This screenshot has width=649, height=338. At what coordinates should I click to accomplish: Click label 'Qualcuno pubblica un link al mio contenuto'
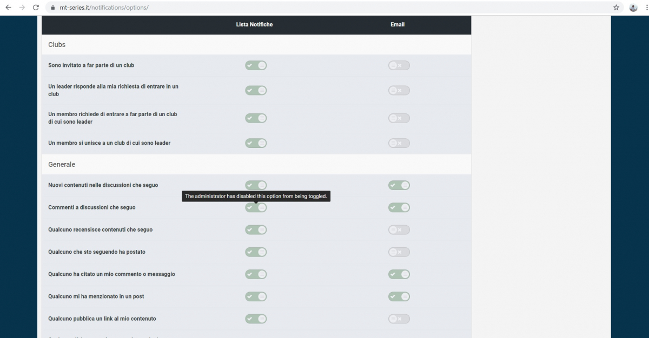102,319
